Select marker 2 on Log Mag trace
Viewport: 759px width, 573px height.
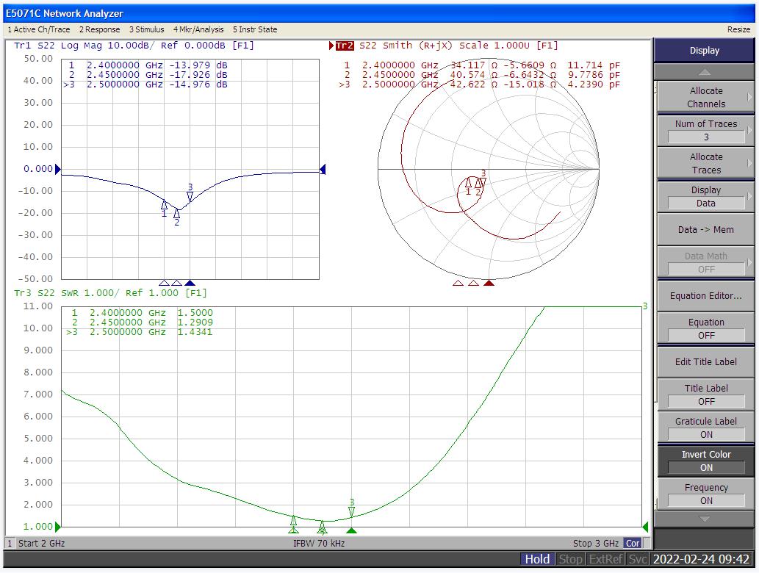click(176, 214)
